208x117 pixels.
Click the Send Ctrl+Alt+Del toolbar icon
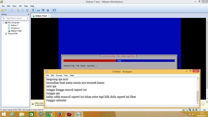(x=12, y=10)
